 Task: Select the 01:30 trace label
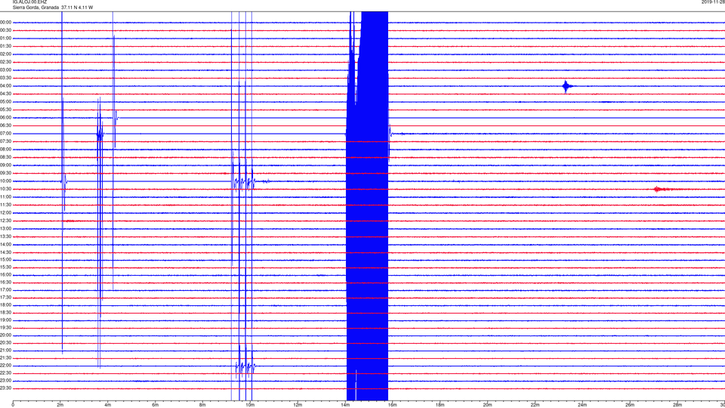tap(5, 46)
